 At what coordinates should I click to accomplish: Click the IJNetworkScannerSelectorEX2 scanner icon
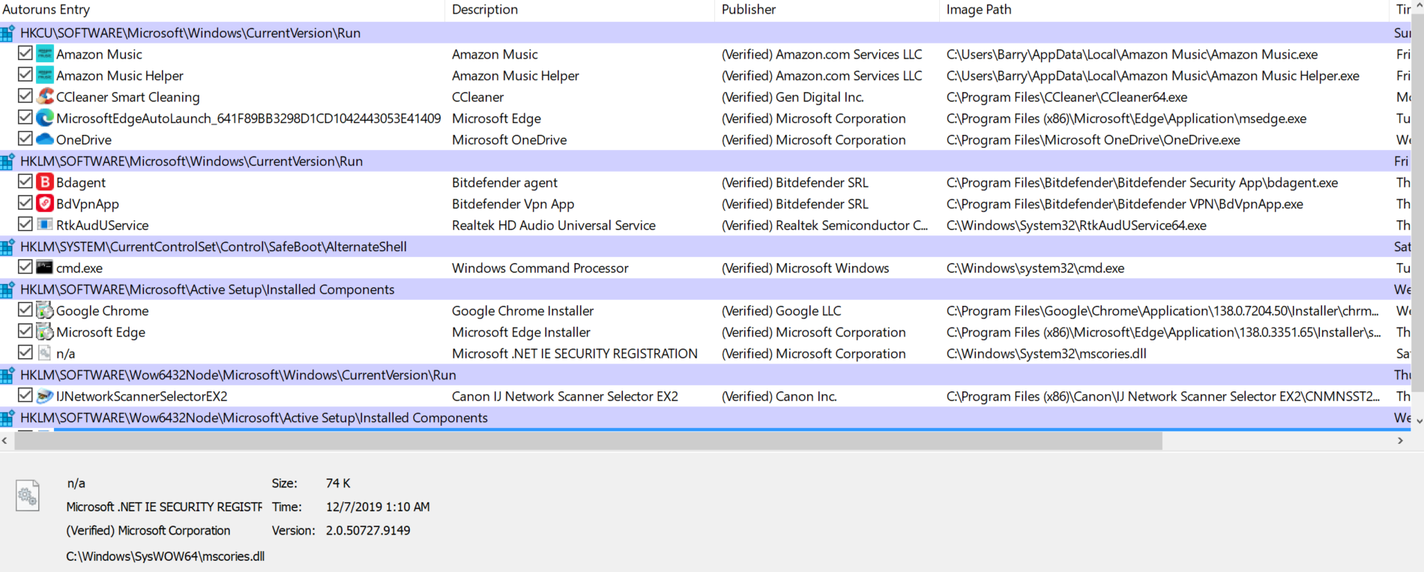point(45,396)
